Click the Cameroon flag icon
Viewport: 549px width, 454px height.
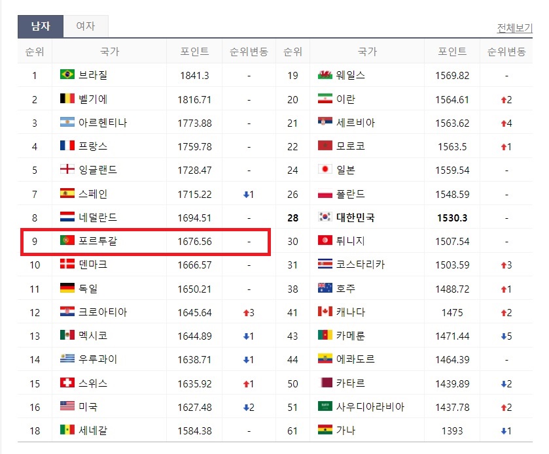click(x=325, y=335)
